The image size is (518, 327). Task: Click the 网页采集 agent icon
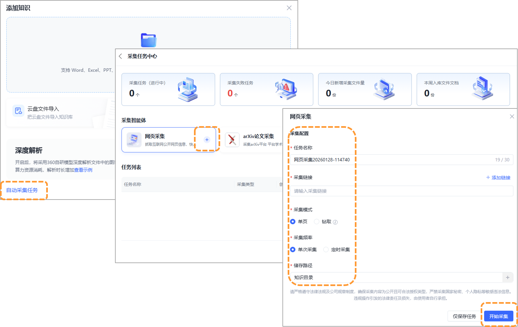(x=134, y=140)
